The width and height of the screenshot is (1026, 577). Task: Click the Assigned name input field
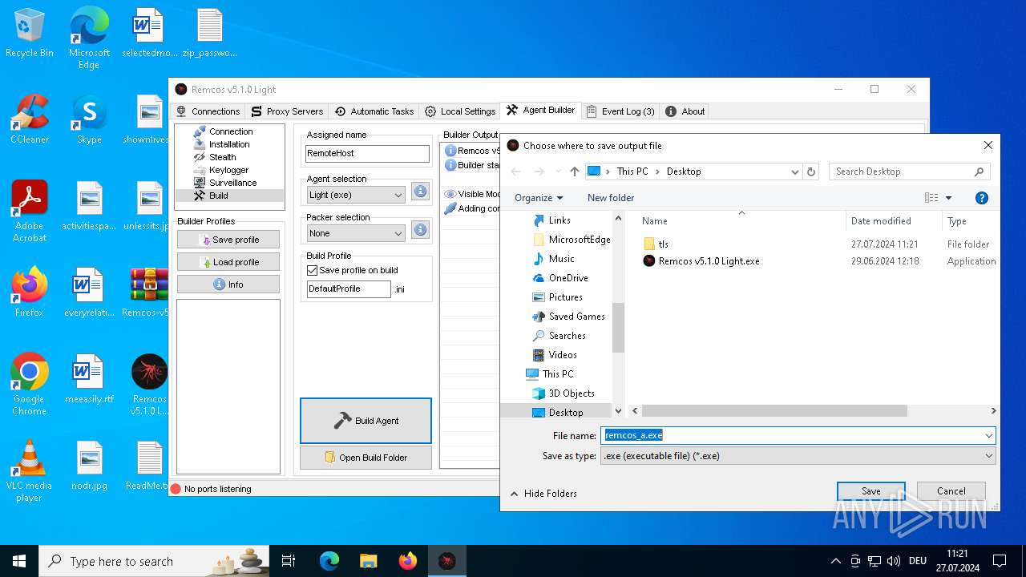click(x=367, y=153)
